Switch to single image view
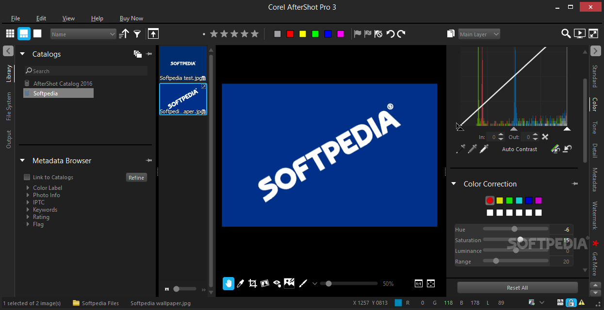The height and width of the screenshot is (310, 604). (37, 33)
